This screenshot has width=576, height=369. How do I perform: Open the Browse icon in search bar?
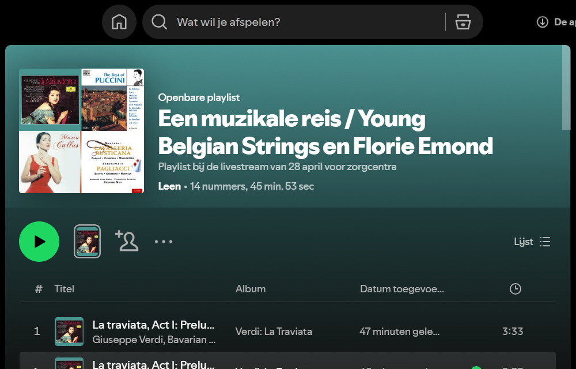463,22
